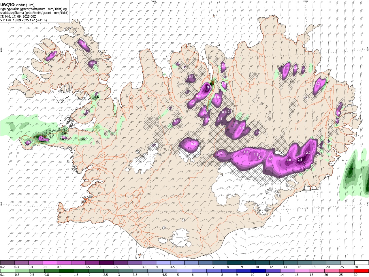Click upper legend swatch between 3 and 3.5

click(135, 263)
